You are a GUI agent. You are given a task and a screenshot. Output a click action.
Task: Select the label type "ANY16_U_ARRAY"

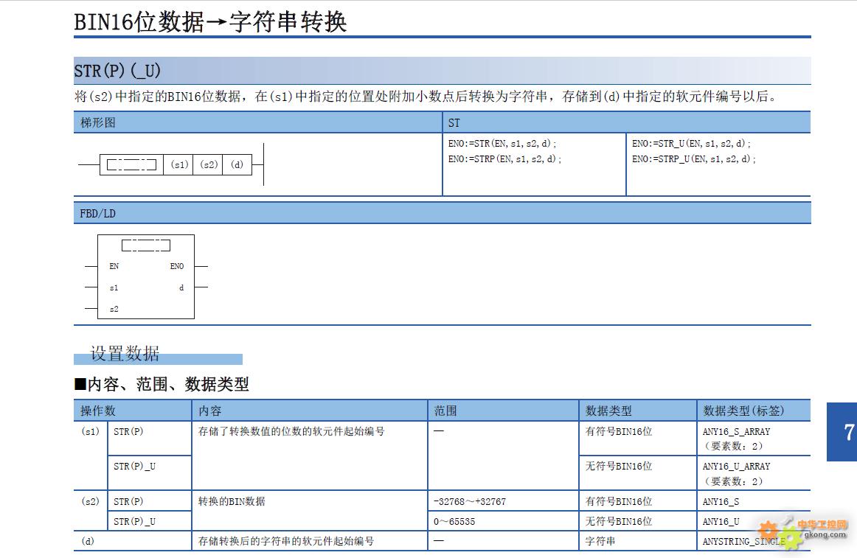[736, 467]
